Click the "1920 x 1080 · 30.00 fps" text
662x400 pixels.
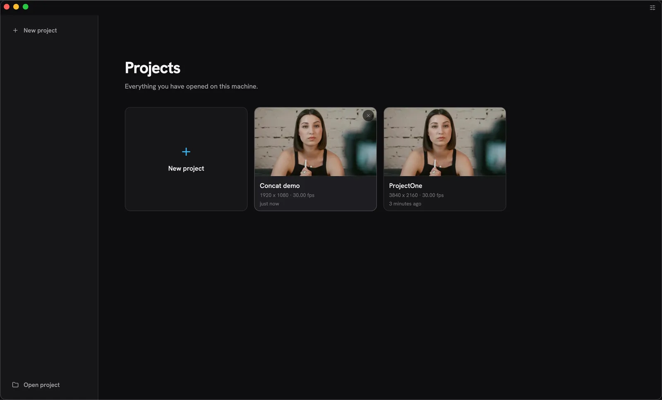(287, 195)
